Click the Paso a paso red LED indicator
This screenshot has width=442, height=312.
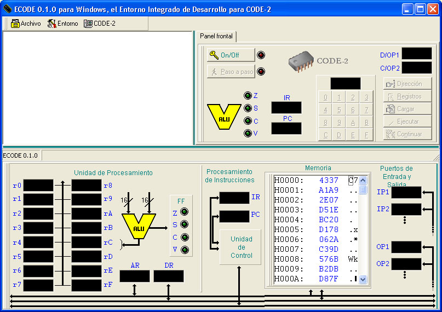[261, 72]
